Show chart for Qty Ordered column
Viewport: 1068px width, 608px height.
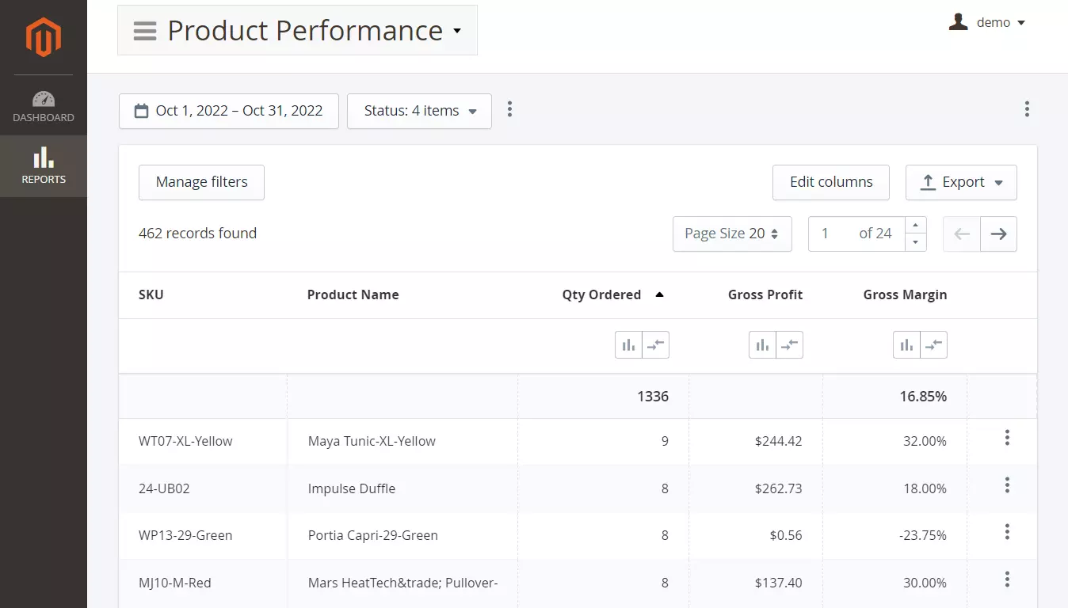point(628,345)
